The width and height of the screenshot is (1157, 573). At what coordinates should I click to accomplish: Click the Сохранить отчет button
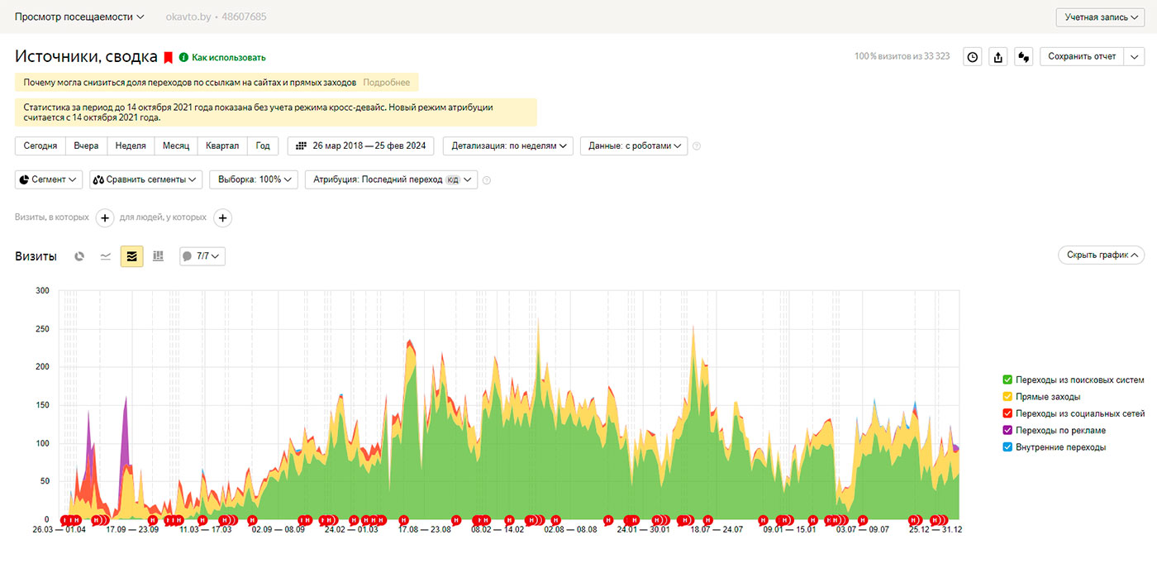pyautogui.click(x=1082, y=57)
